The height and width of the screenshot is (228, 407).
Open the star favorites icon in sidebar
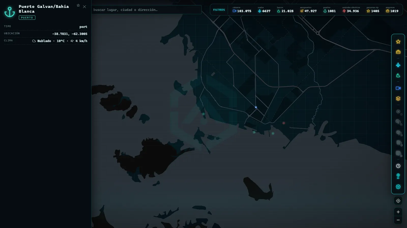[398, 42]
